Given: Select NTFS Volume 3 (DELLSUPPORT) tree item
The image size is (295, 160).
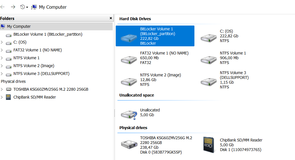Looking at the screenshot, I should pyautogui.click(x=41, y=74).
